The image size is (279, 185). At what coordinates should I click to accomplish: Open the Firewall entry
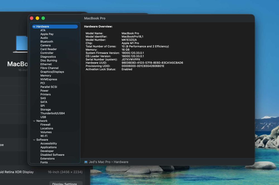tap(45, 125)
